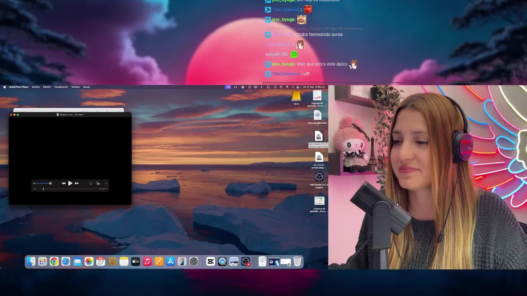This screenshot has height=296, width=527.
Task: Switch to QuickTime Player in the Dock
Action: [222, 261]
